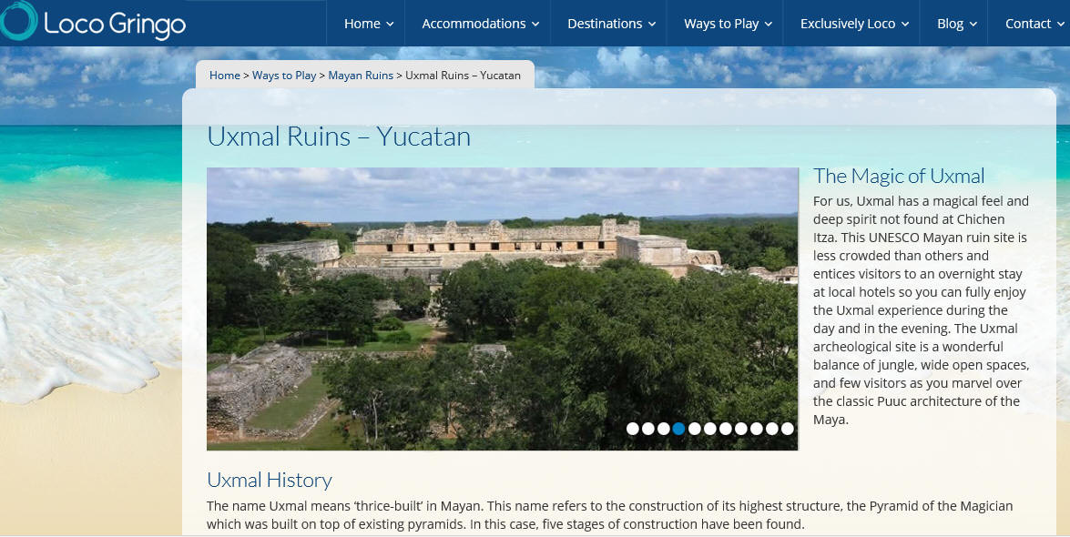The height and width of the screenshot is (537, 1070).
Task: Open the Ways to Play menu in the top navigation bar
Action: point(728,23)
